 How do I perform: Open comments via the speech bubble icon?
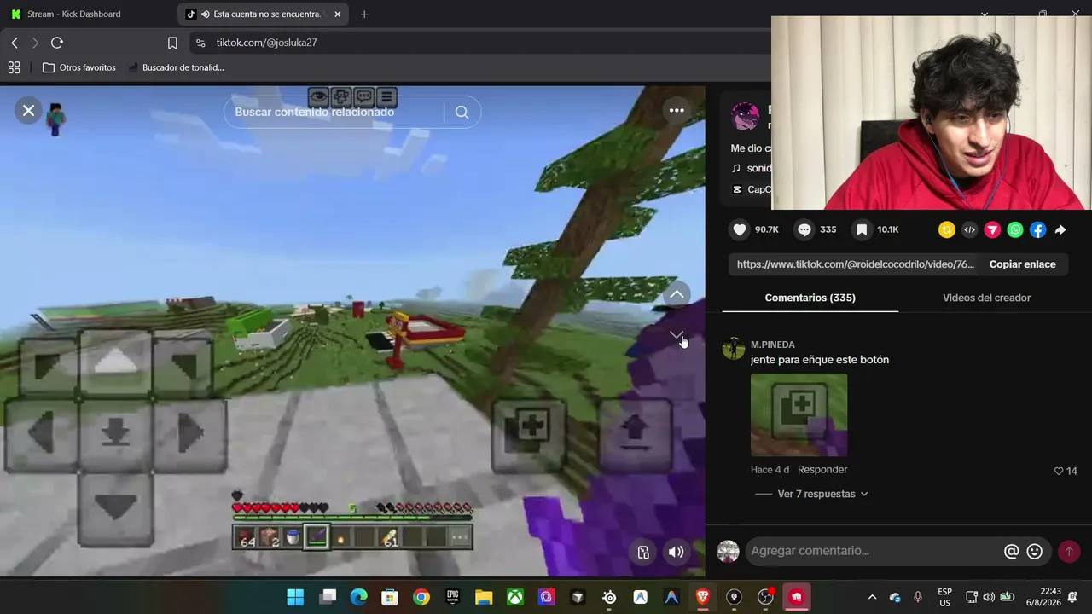pos(804,229)
